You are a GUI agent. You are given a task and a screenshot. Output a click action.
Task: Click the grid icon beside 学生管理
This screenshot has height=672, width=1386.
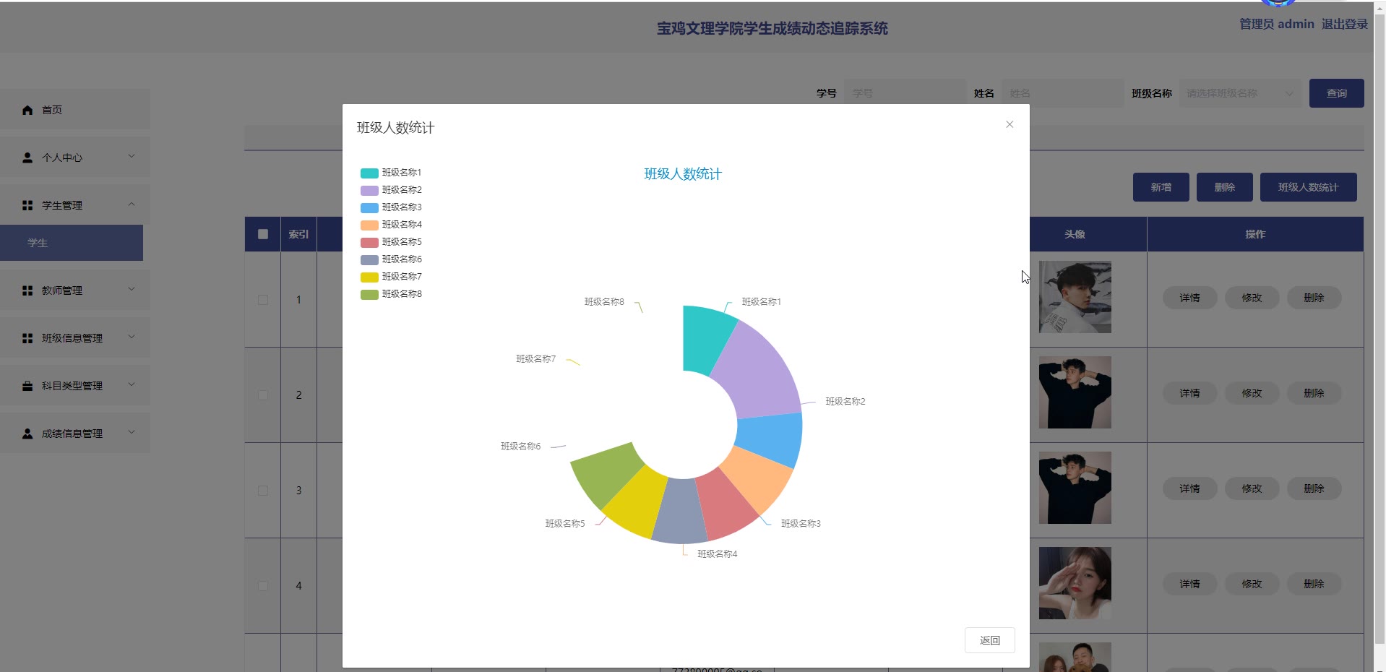point(27,205)
